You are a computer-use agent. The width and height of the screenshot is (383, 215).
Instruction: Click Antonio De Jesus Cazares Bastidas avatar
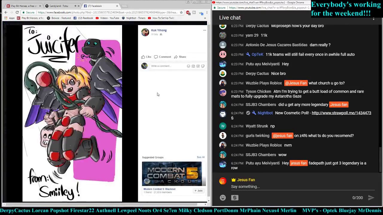(223, 45)
